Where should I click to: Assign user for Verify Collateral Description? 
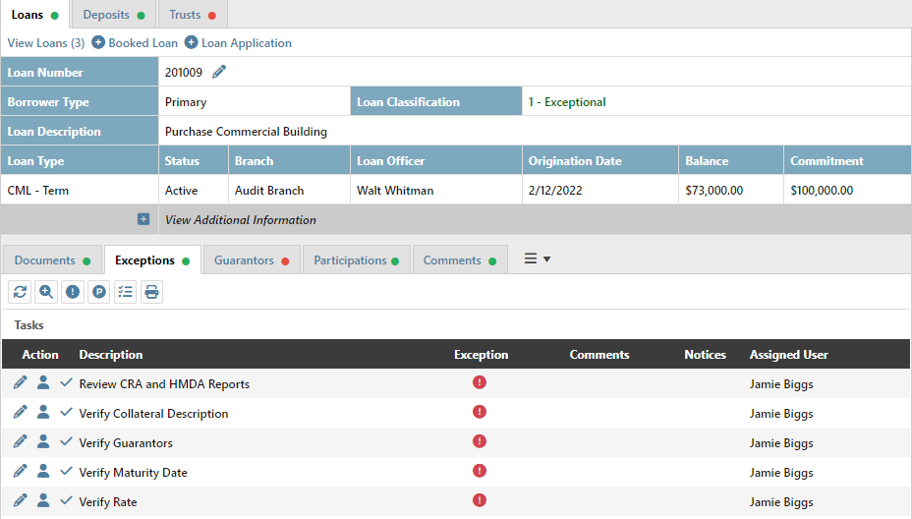43,413
